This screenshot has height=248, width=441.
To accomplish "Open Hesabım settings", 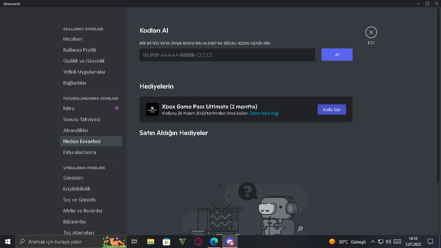I will coord(91,39).
